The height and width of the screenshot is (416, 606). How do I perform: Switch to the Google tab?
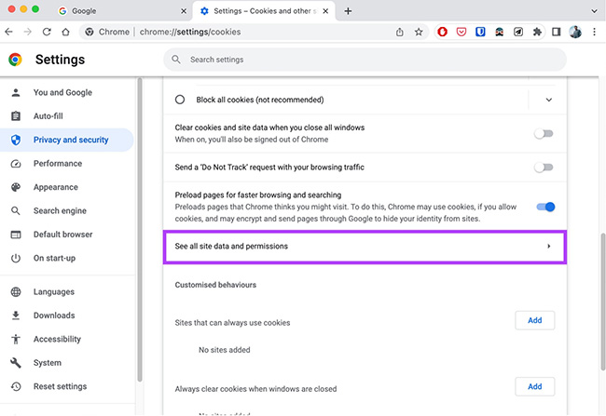click(122, 11)
